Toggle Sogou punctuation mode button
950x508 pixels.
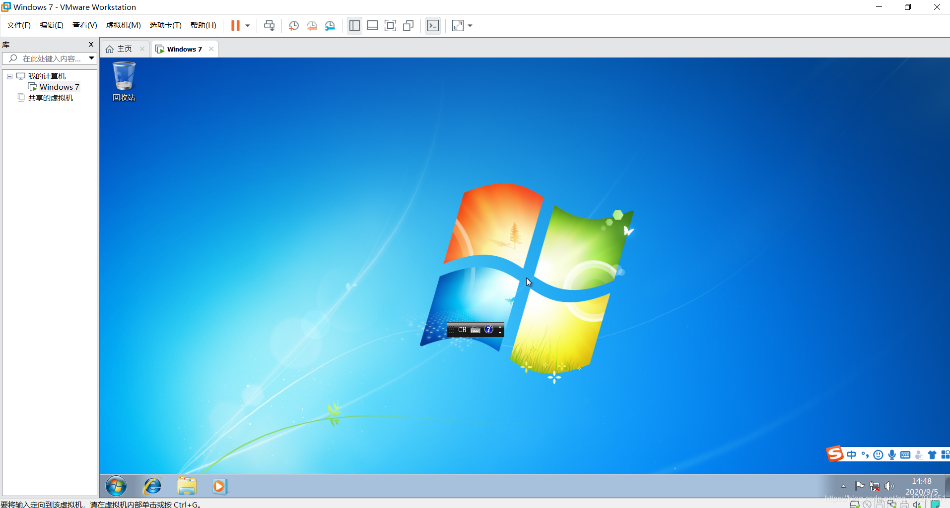click(x=865, y=455)
